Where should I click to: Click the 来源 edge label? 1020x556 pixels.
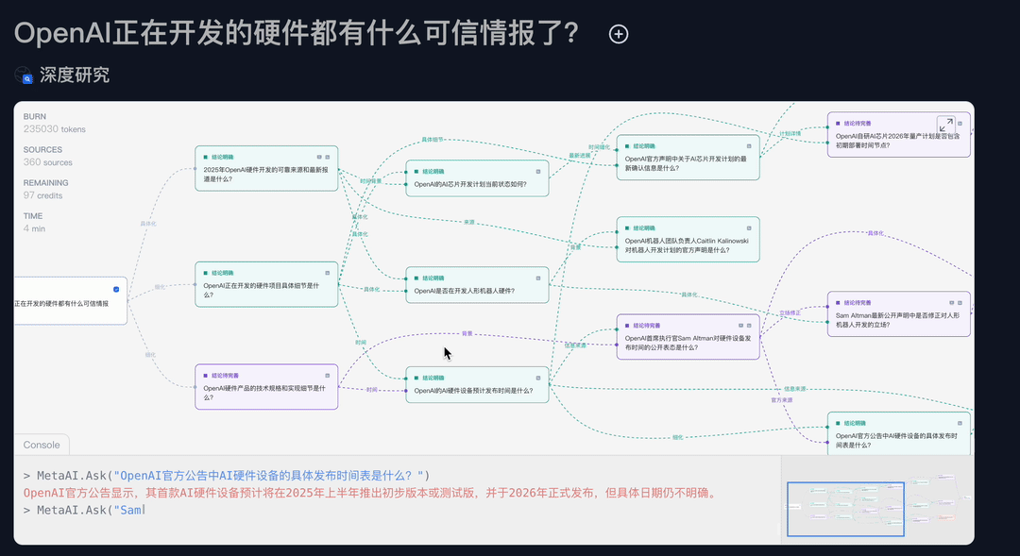coord(469,223)
